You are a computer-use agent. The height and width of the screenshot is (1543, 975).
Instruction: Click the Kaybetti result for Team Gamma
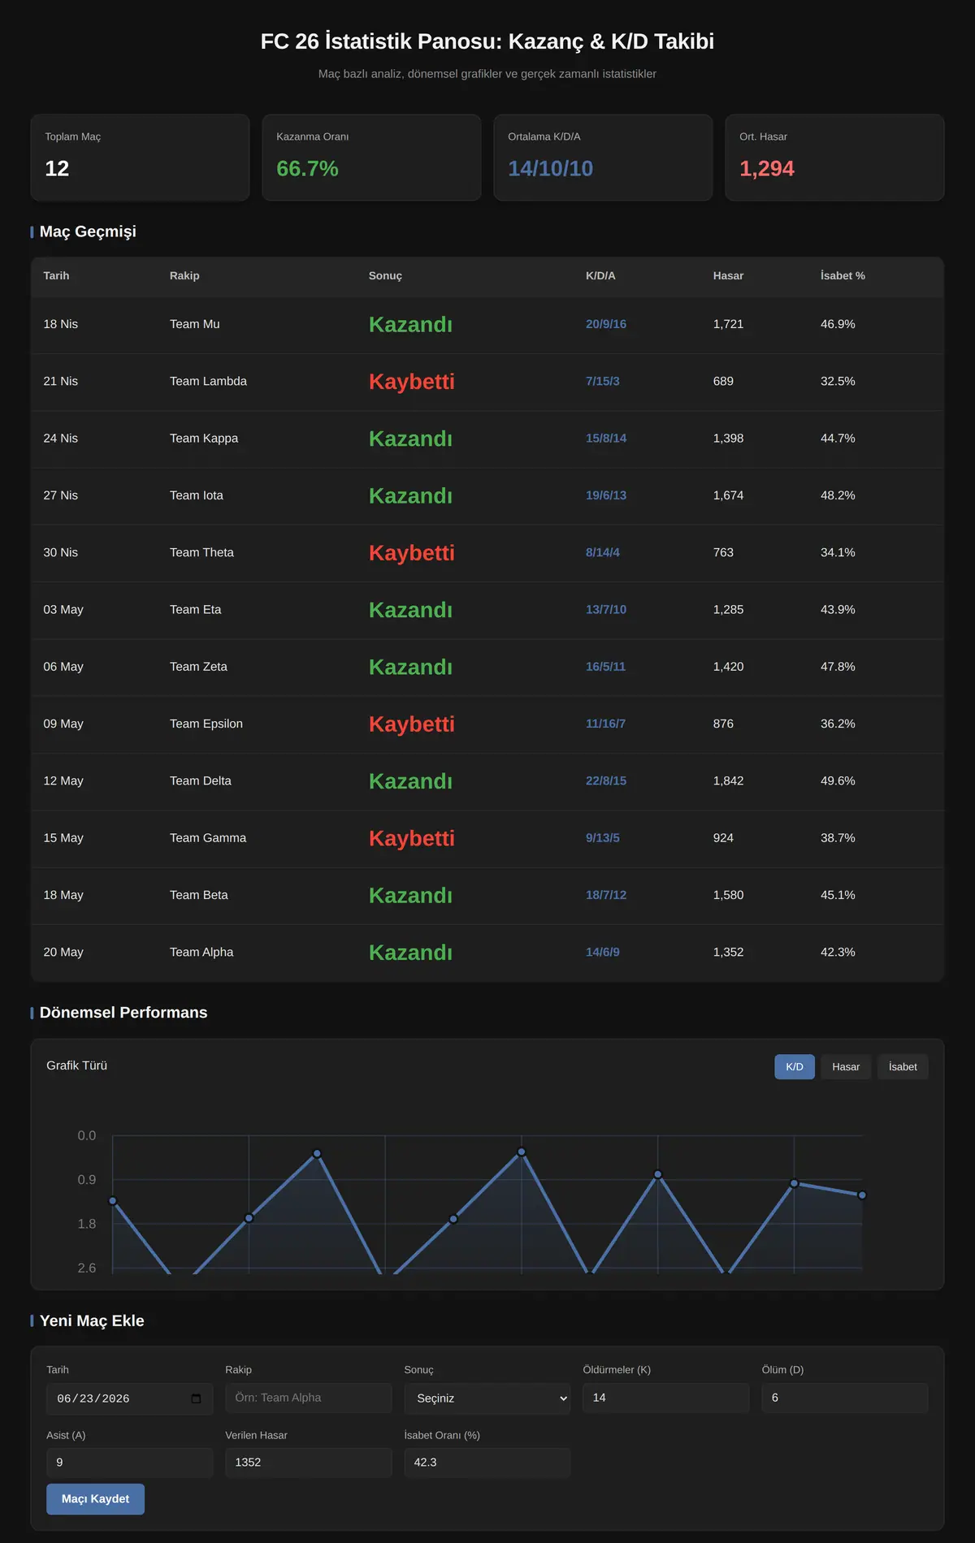[412, 838]
